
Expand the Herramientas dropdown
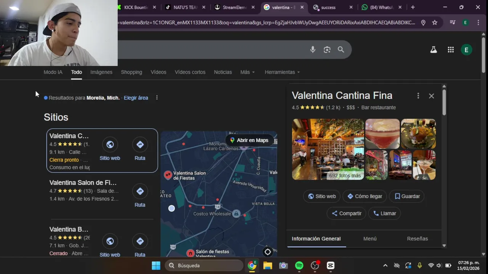click(x=282, y=72)
